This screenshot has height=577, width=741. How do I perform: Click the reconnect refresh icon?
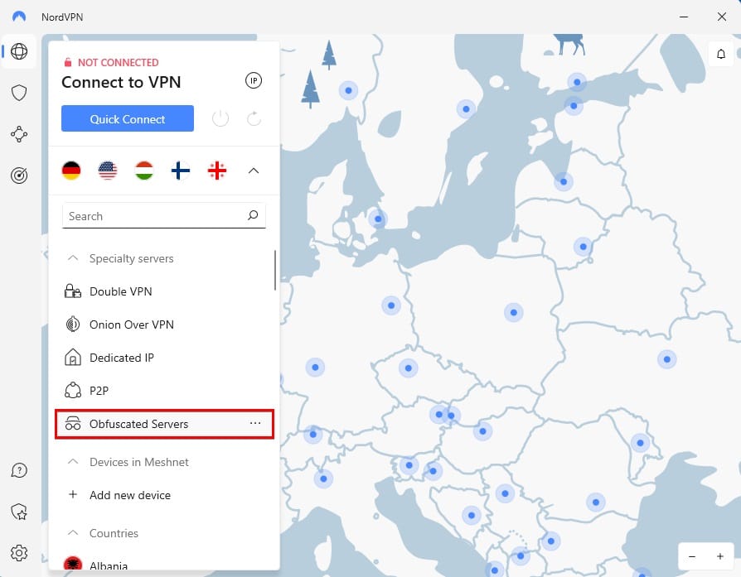tap(254, 118)
